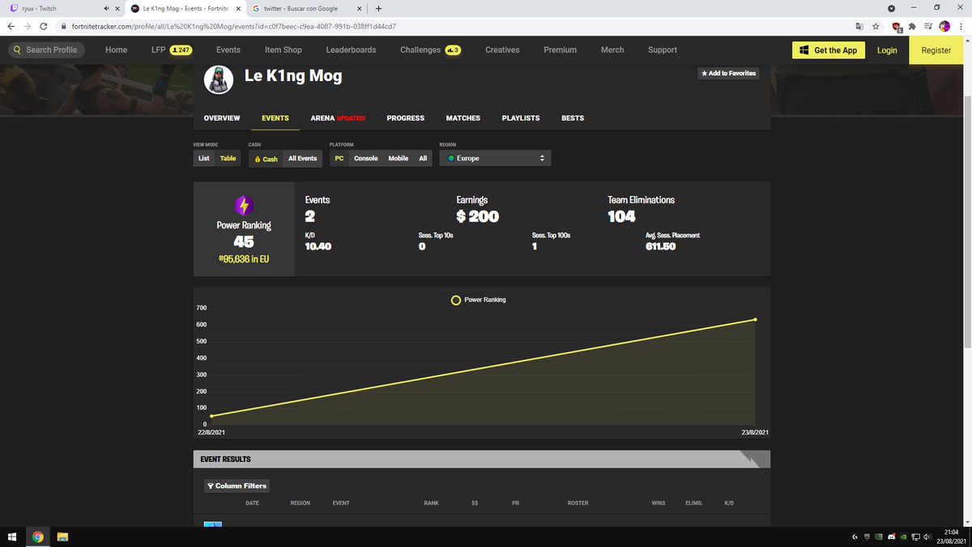Click the Register button
The width and height of the screenshot is (972, 547).
936,49
